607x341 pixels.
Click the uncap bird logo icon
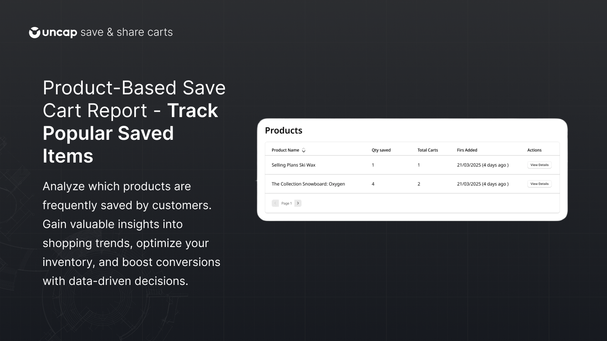pyautogui.click(x=35, y=33)
